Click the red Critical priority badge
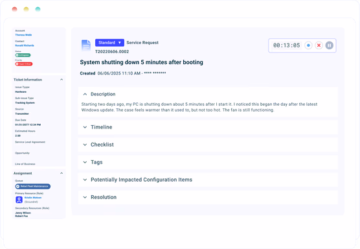This screenshot has width=360, height=249. (24, 64)
